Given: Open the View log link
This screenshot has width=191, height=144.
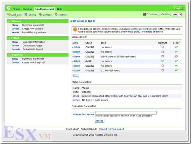Looking at the screenshot, I should click(x=166, y=14).
